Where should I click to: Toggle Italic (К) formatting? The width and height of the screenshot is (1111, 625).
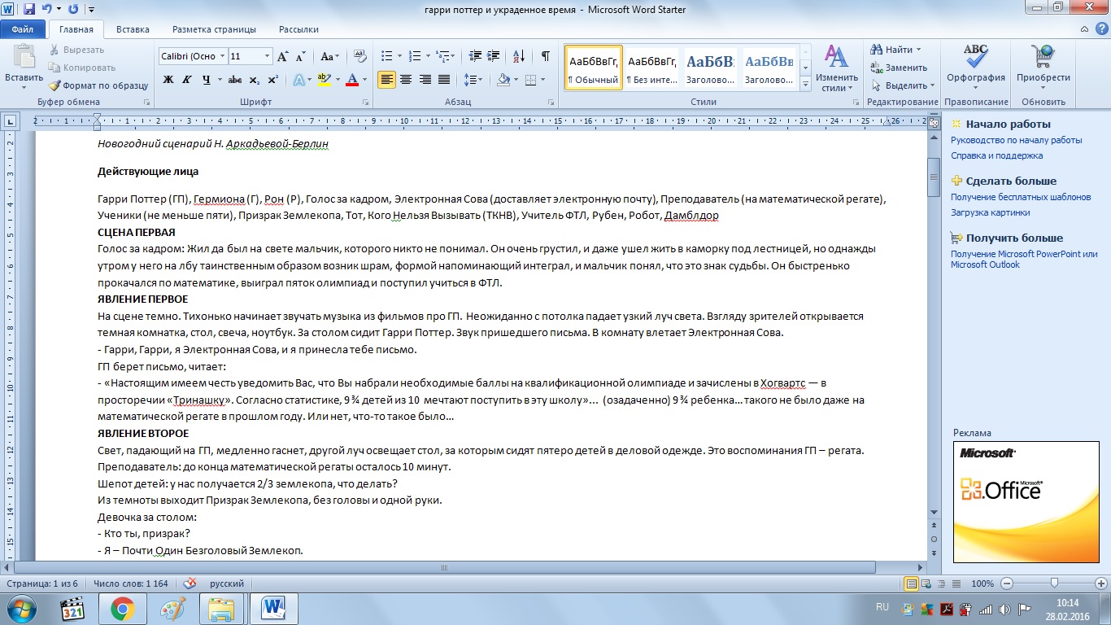pyautogui.click(x=188, y=80)
